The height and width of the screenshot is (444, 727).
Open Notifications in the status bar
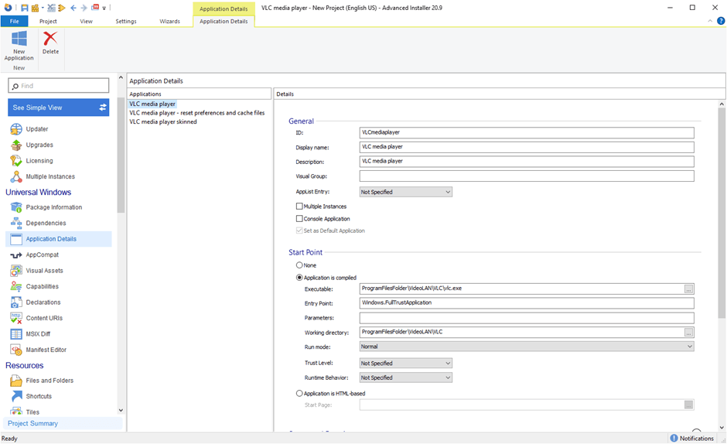691,438
